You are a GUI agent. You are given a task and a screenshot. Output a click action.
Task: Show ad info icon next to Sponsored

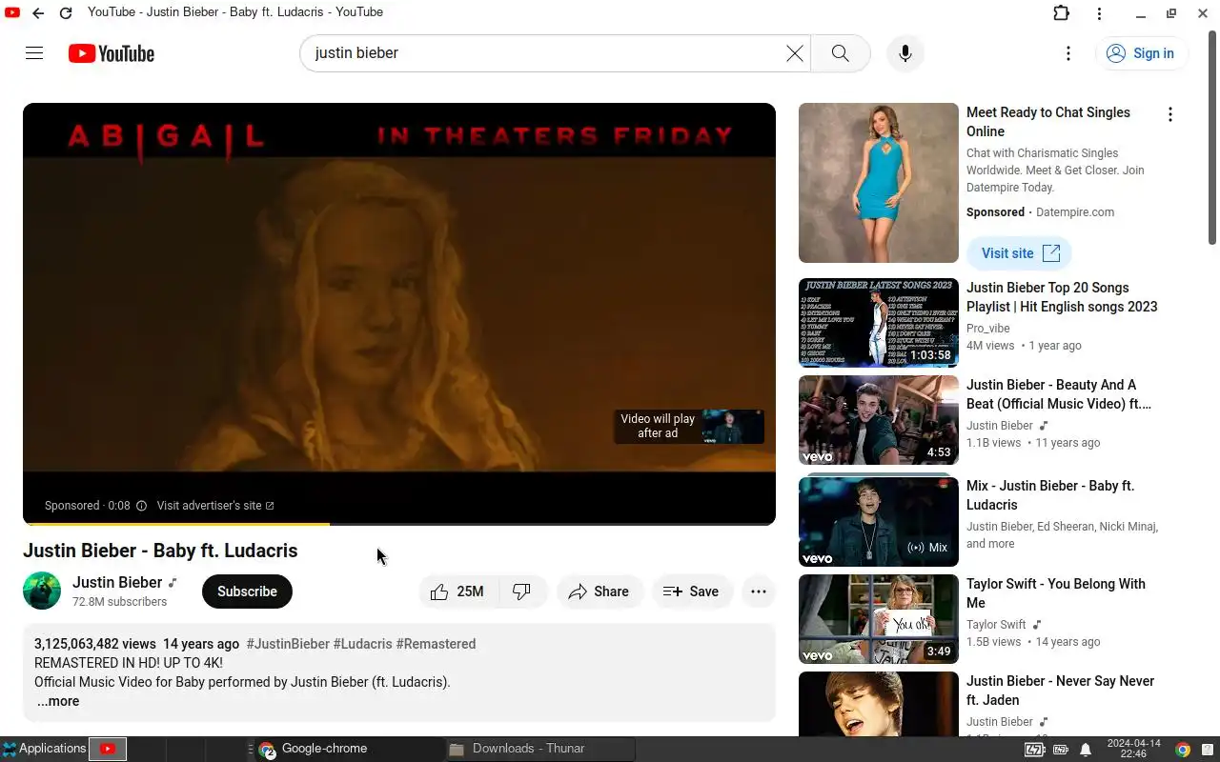coord(141,506)
